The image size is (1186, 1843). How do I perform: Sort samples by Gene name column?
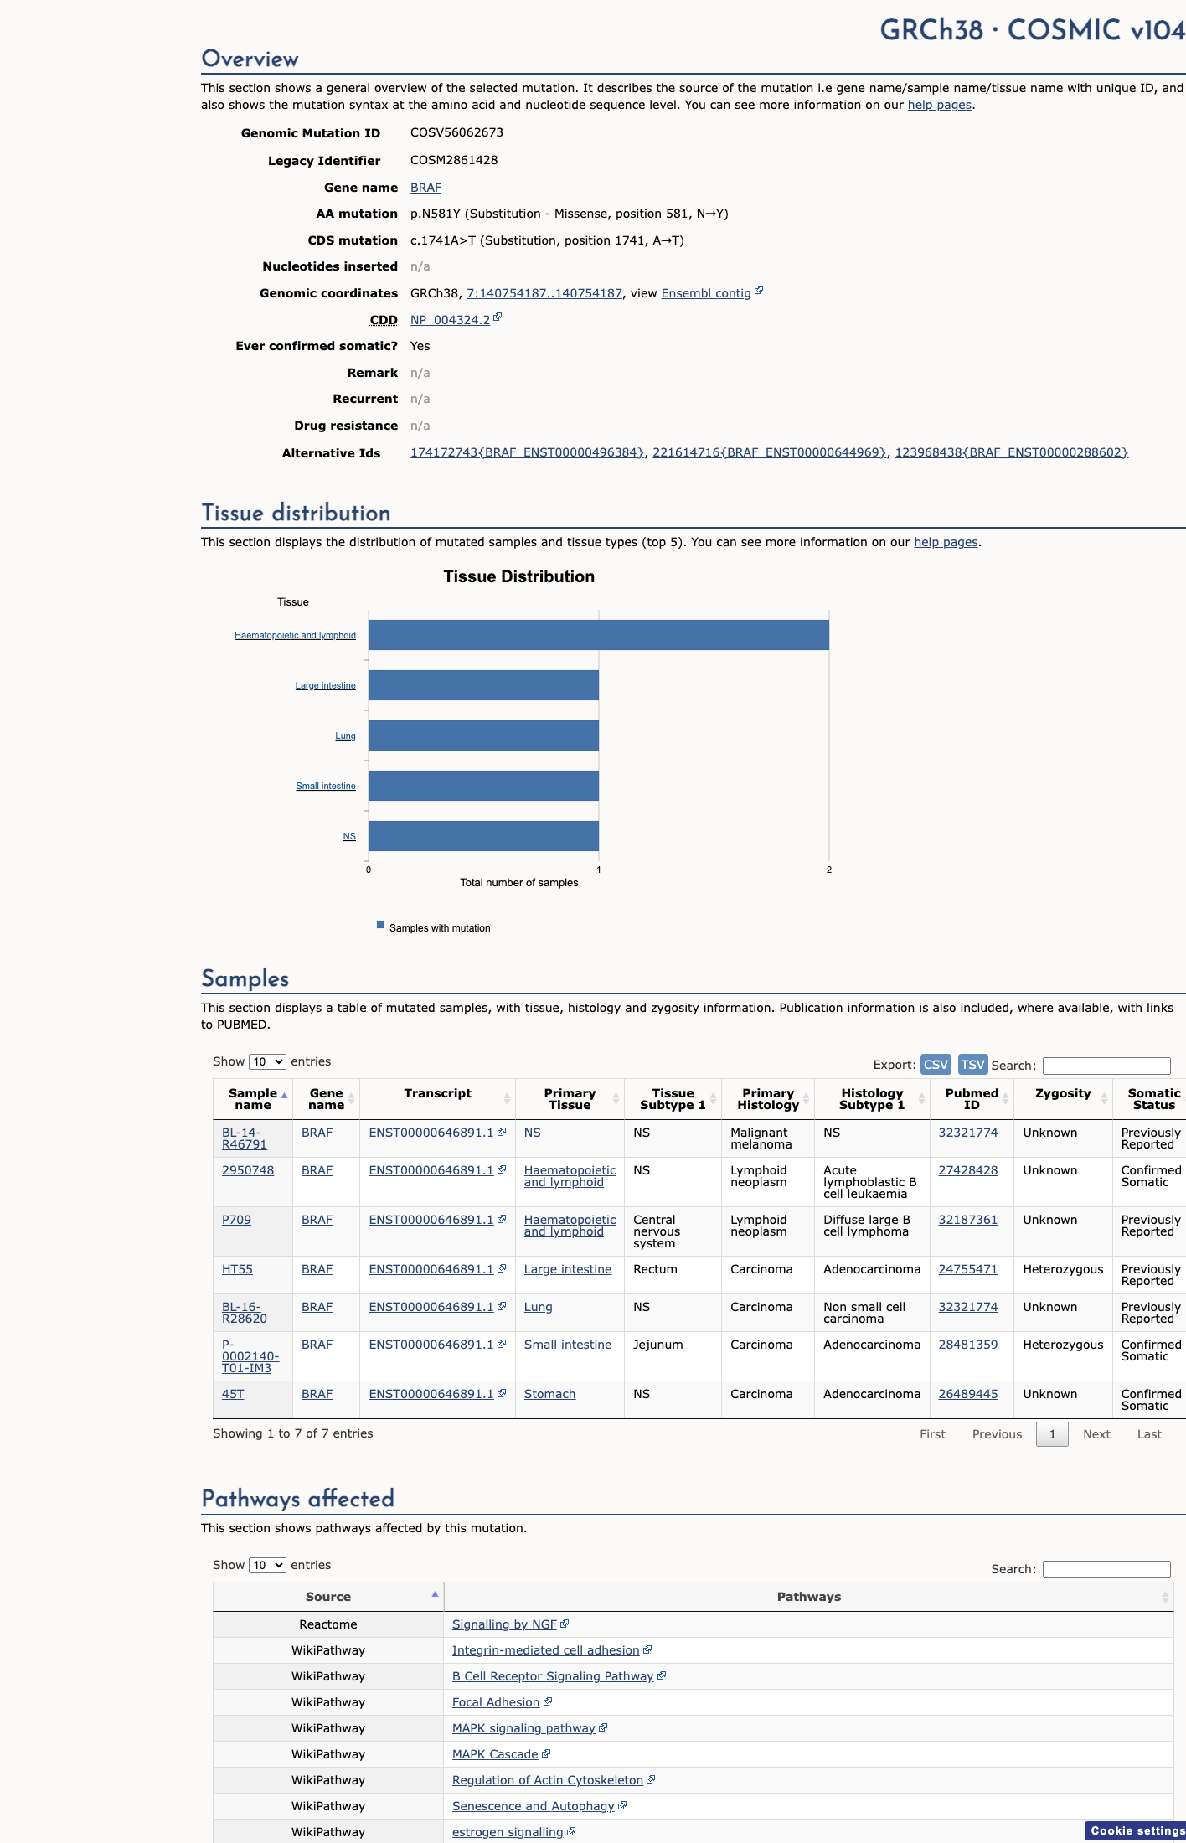(x=326, y=1099)
